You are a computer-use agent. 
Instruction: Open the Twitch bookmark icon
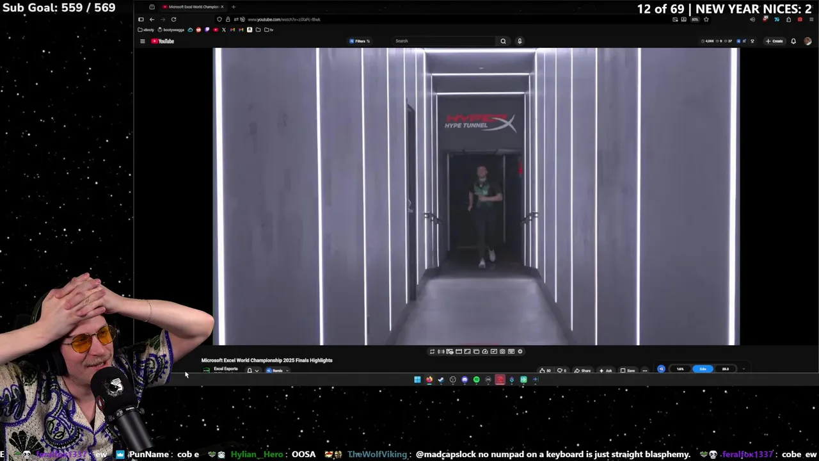(207, 29)
